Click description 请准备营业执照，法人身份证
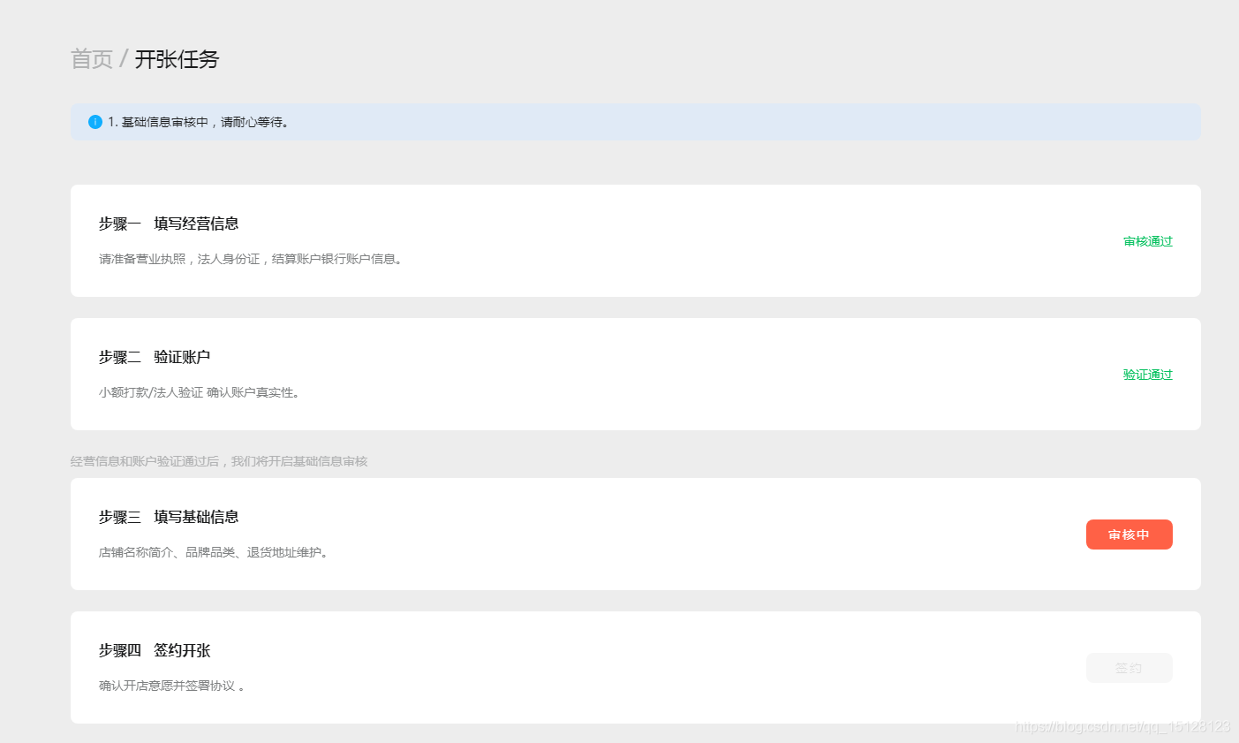This screenshot has height=743, width=1239. click(252, 259)
